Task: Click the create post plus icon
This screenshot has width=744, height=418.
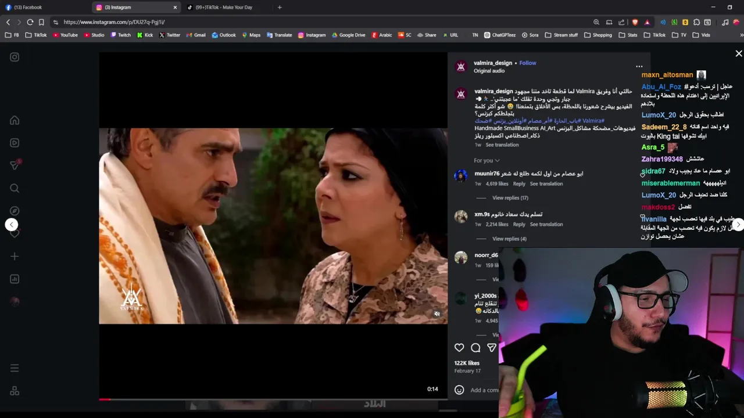Action: coord(15,256)
